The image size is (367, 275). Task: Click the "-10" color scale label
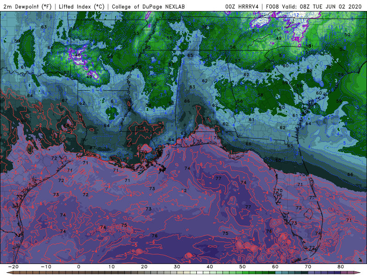[46, 267]
